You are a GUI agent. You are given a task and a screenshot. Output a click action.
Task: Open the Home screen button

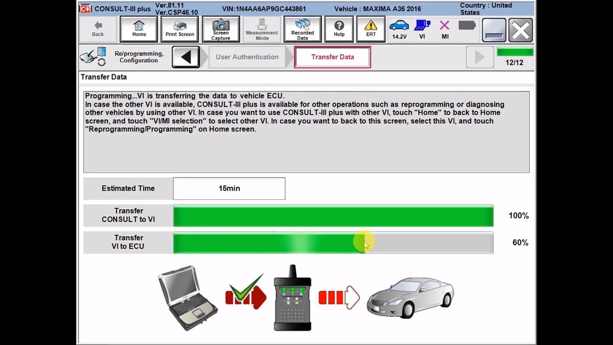click(139, 29)
